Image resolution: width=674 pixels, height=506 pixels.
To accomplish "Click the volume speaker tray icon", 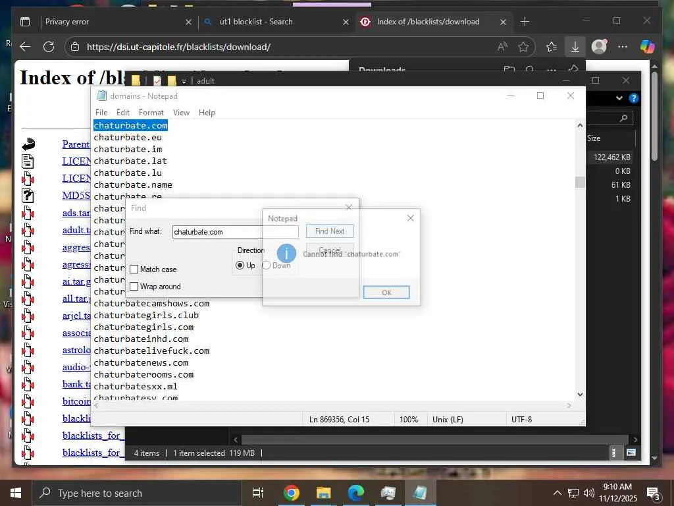I will [589, 493].
